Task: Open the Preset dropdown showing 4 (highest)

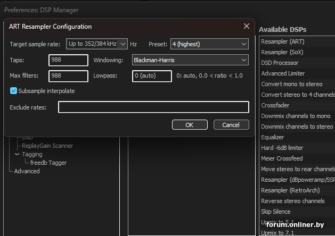Action: 209,44
